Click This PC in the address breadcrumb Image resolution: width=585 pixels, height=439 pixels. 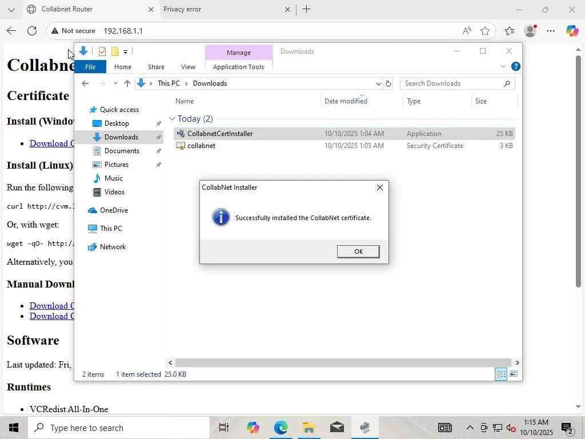(x=169, y=83)
